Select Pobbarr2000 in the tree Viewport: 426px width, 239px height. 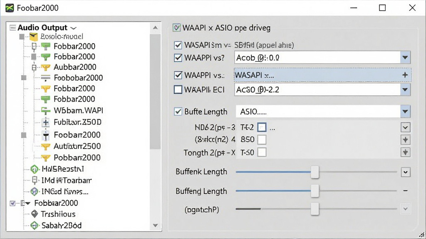coord(77,158)
